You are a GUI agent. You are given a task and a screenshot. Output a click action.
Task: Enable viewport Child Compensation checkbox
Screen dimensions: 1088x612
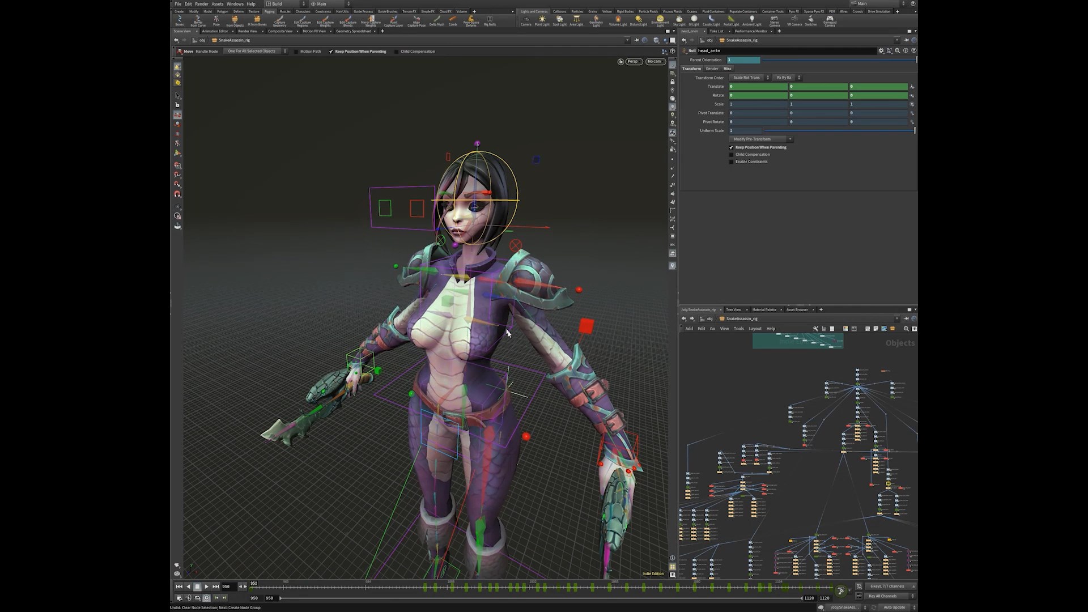point(396,52)
